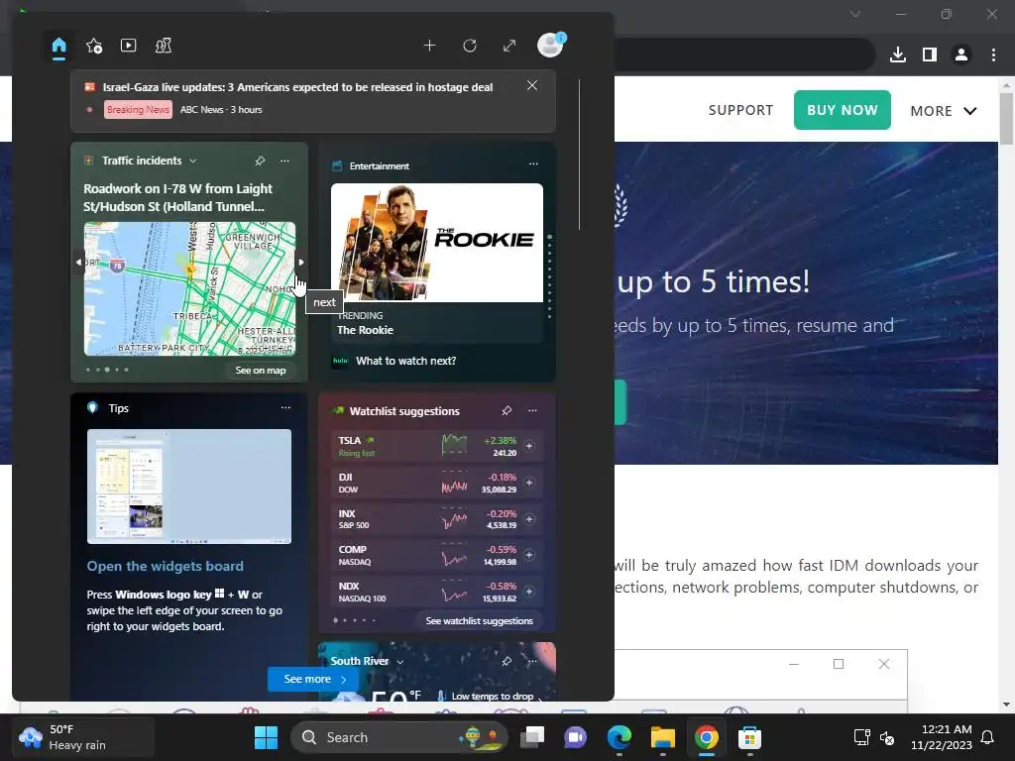Expand widgets board to full view
Image resolution: width=1015 pixels, height=761 pixels.
coord(509,46)
